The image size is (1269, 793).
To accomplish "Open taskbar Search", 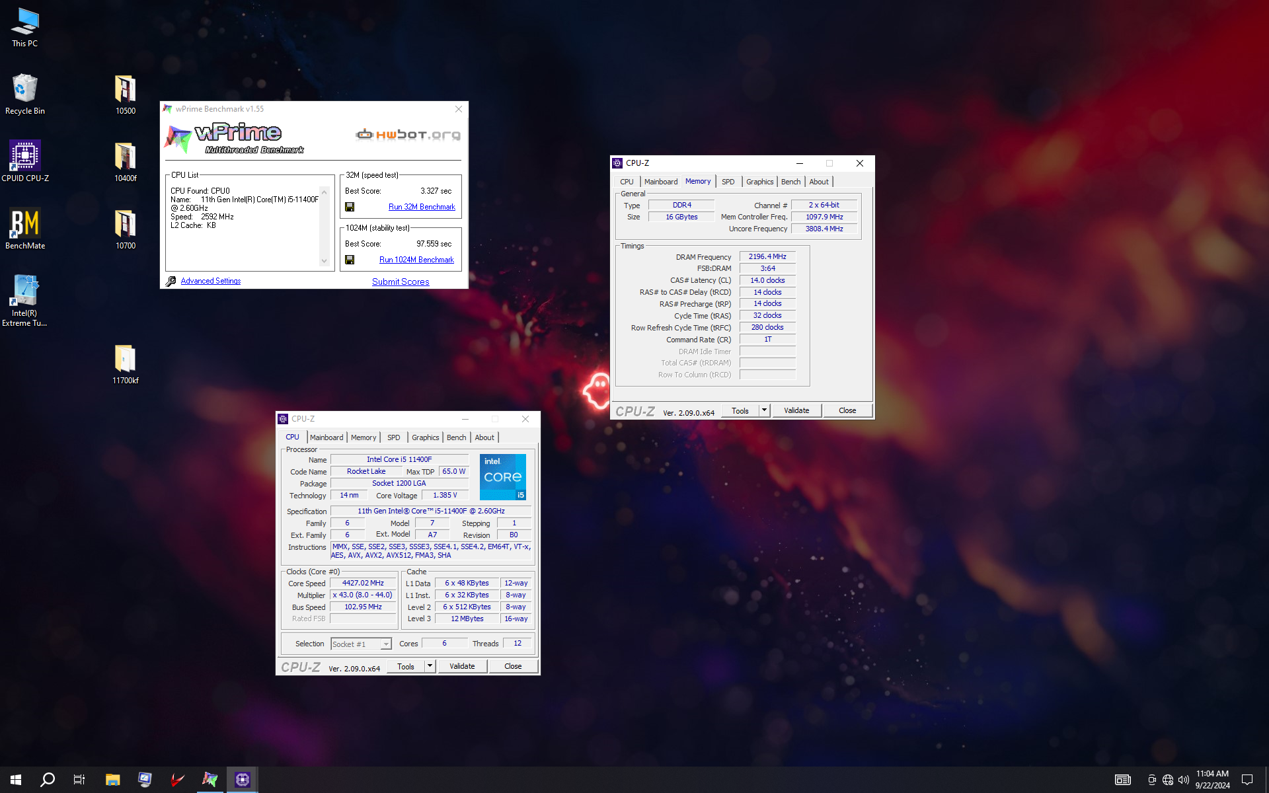I will (48, 780).
